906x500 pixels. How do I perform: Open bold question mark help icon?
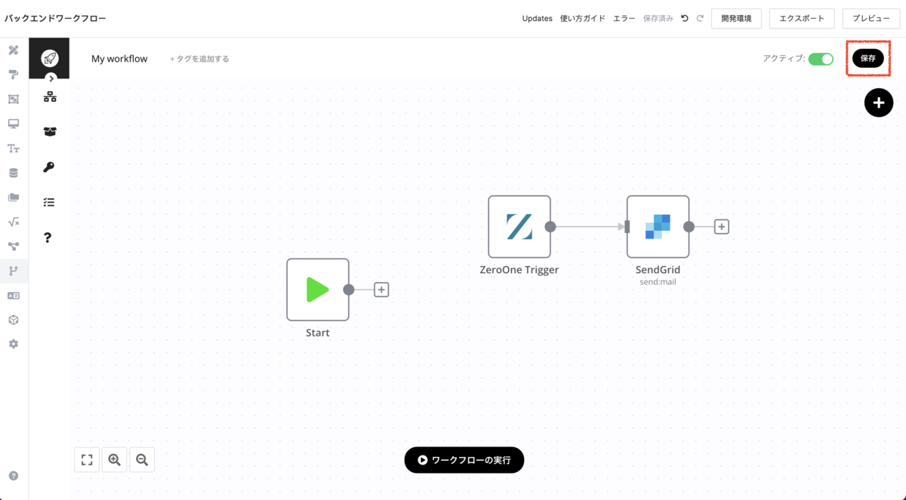(x=48, y=238)
